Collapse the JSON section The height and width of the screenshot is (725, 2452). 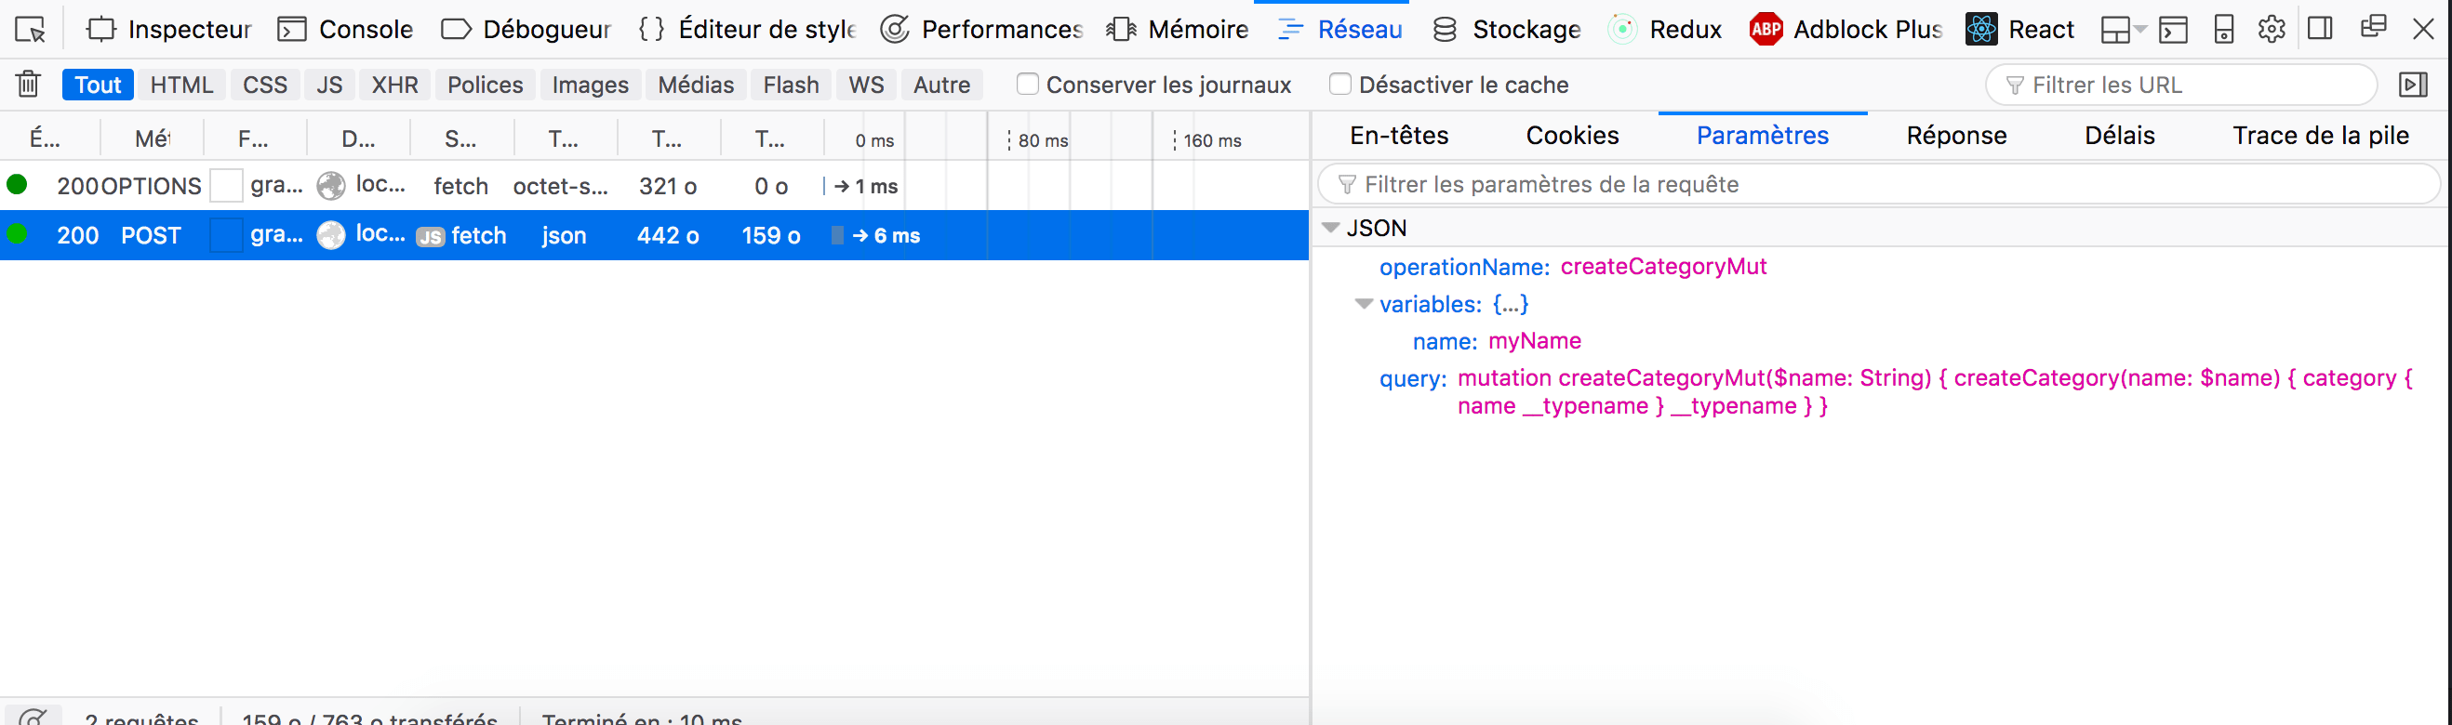pos(1331,229)
